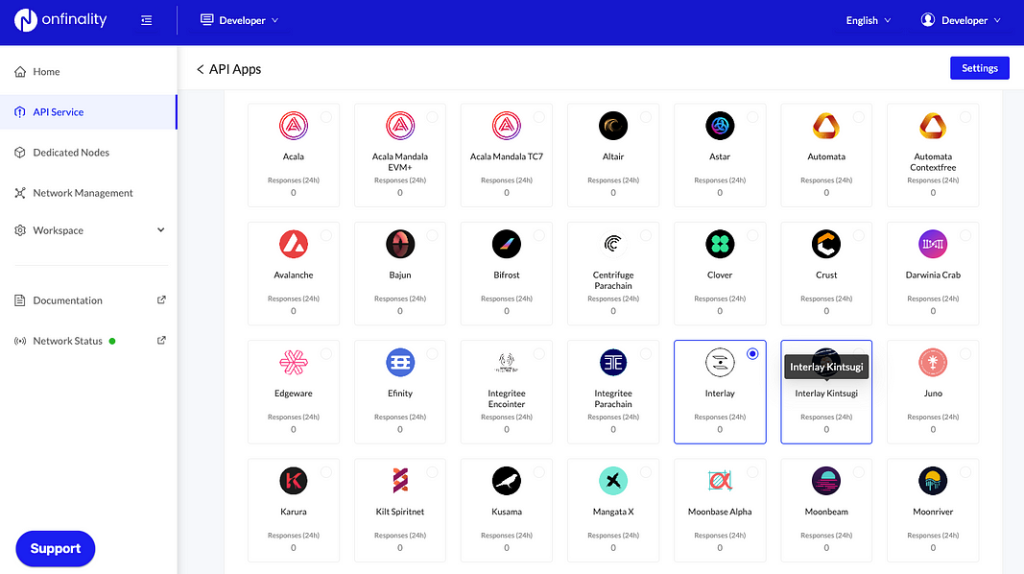Click the Moonbase Alpha logo
Image resolution: width=1024 pixels, height=574 pixels.
pos(720,481)
